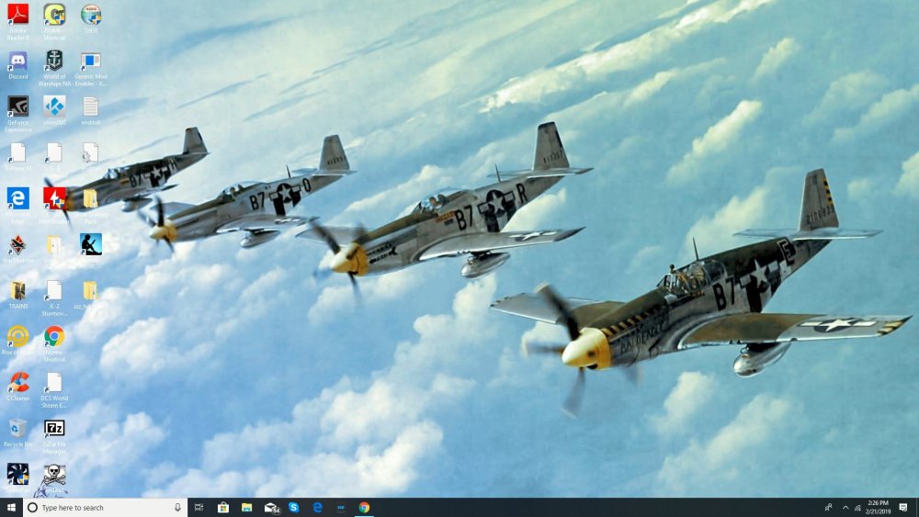The height and width of the screenshot is (517, 919).
Task: Launch Microsoft Store from taskbar
Action: coord(222,507)
